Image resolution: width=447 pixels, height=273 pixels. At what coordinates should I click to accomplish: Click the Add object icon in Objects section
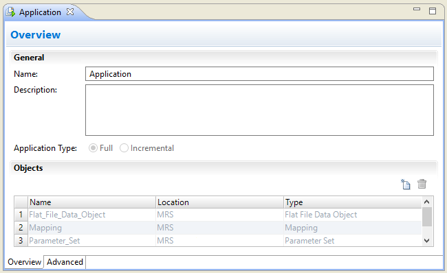(405, 185)
